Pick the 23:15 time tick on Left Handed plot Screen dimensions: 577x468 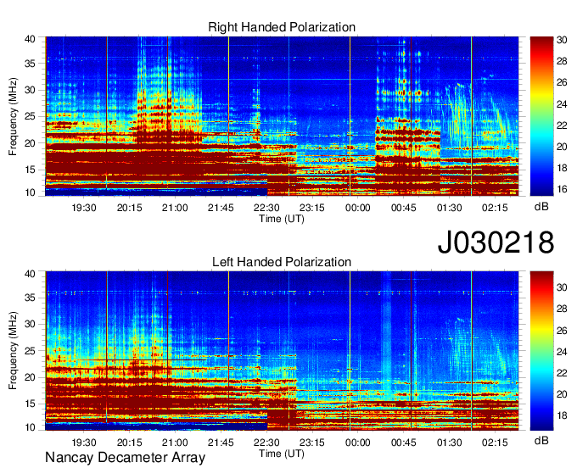[312, 443]
